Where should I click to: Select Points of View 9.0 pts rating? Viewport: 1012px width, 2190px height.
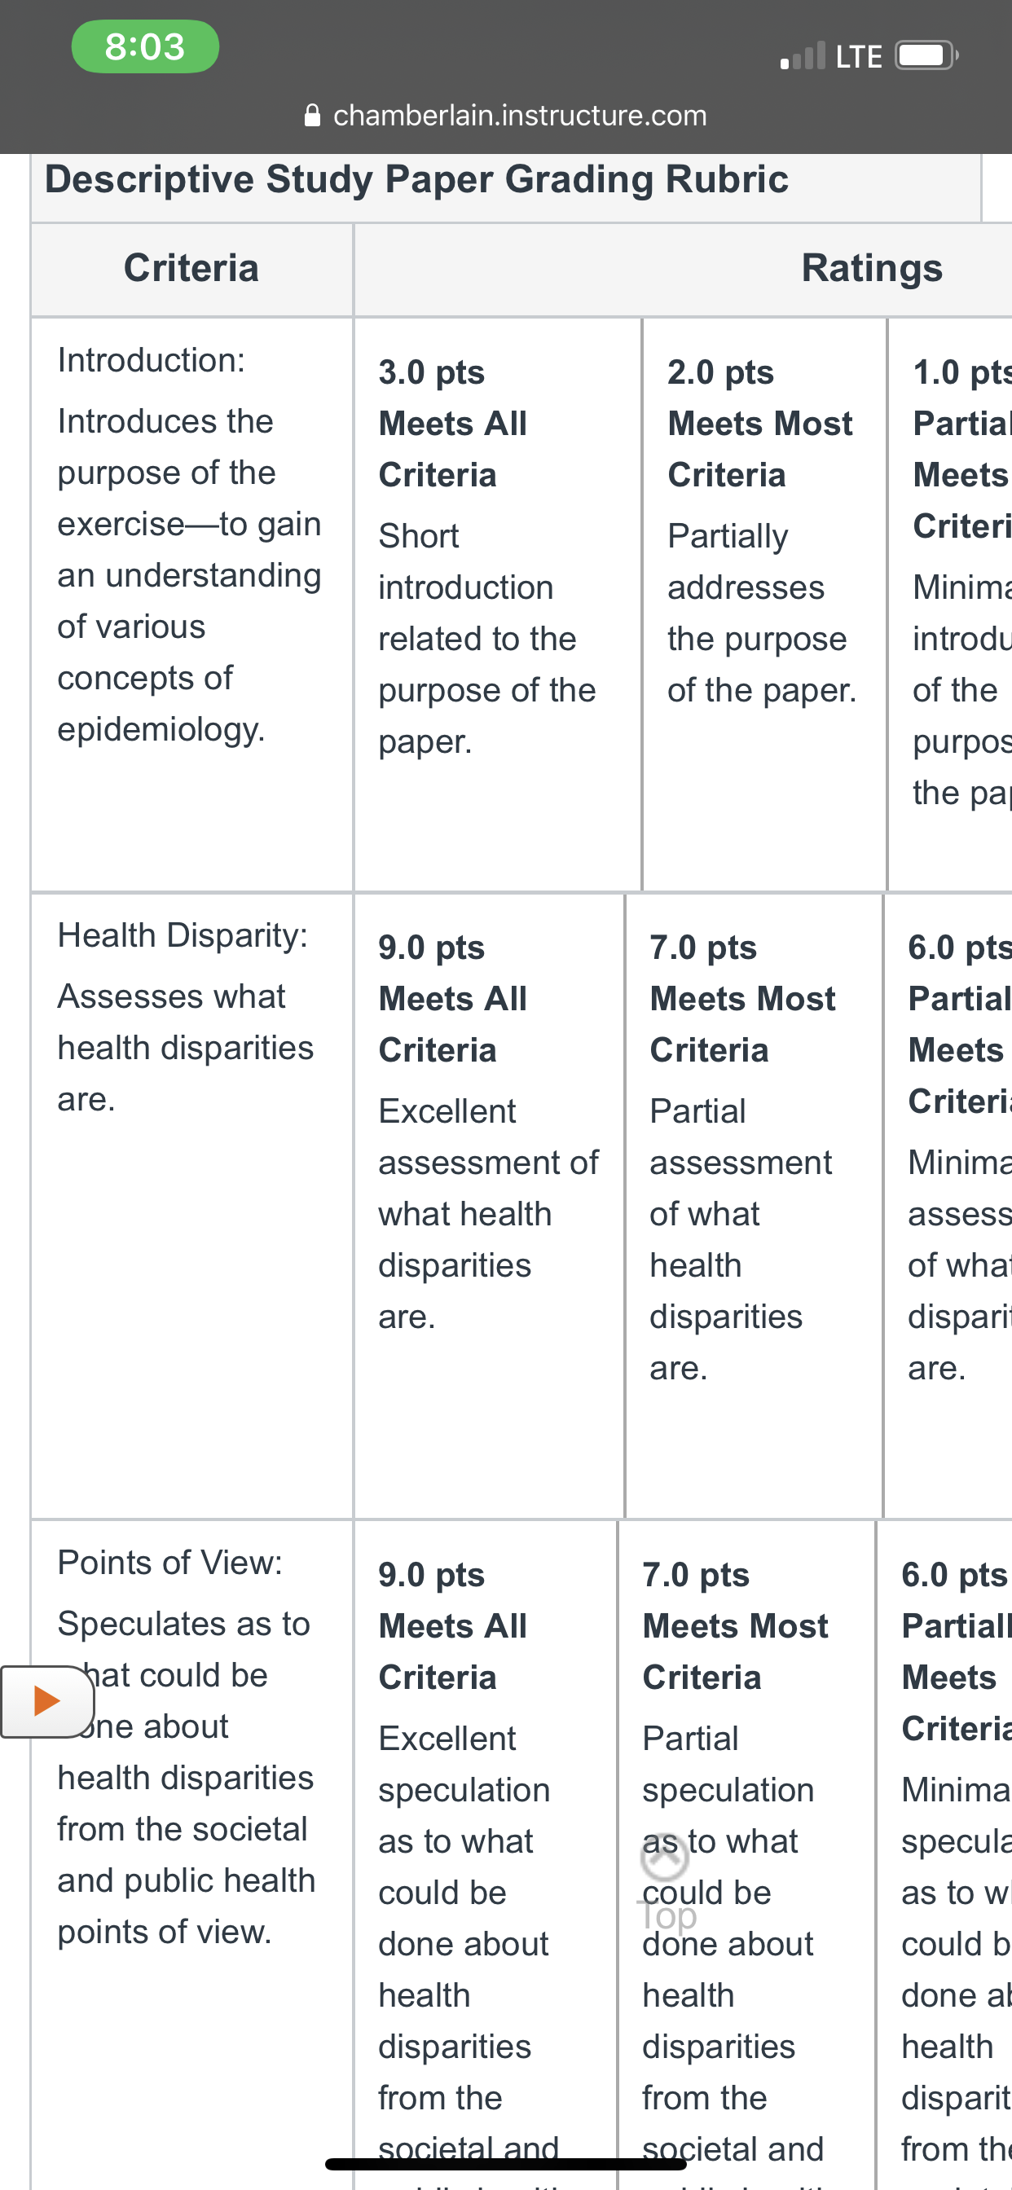[485, 1854]
